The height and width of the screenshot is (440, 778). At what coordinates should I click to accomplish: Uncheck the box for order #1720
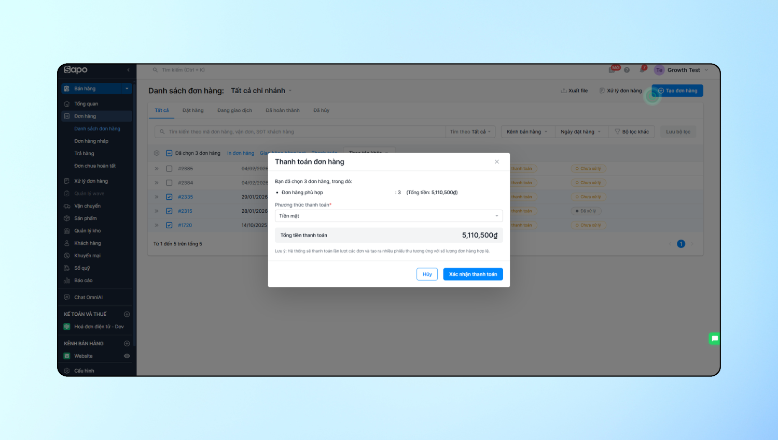pyautogui.click(x=169, y=225)
